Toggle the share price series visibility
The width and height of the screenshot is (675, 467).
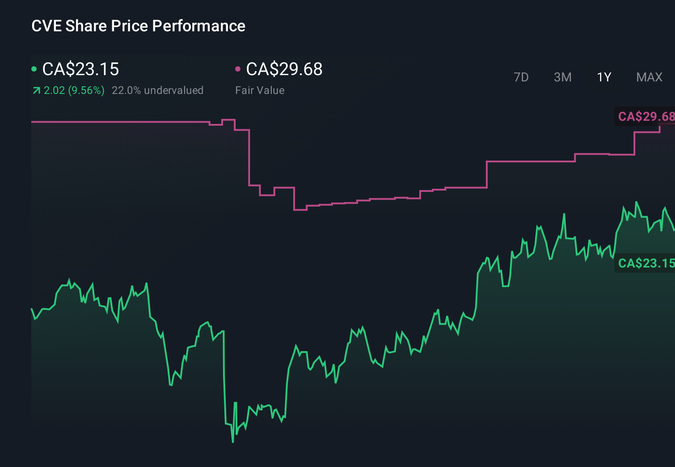pyautogui.click(x=34, y=68)
